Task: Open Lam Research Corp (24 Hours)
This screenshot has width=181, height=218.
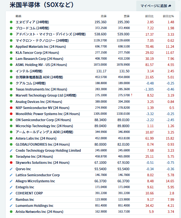Action: [x=39, y=59]
